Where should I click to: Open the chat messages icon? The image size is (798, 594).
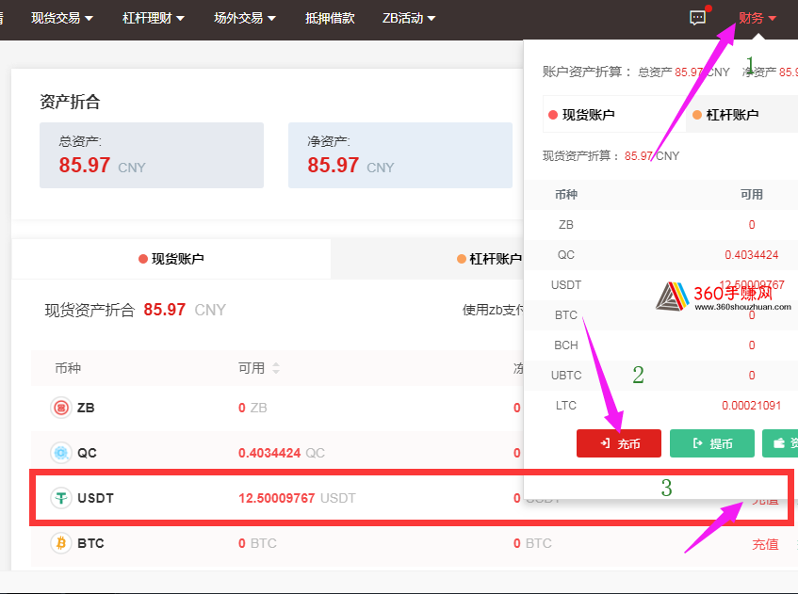tap(697, 18)
